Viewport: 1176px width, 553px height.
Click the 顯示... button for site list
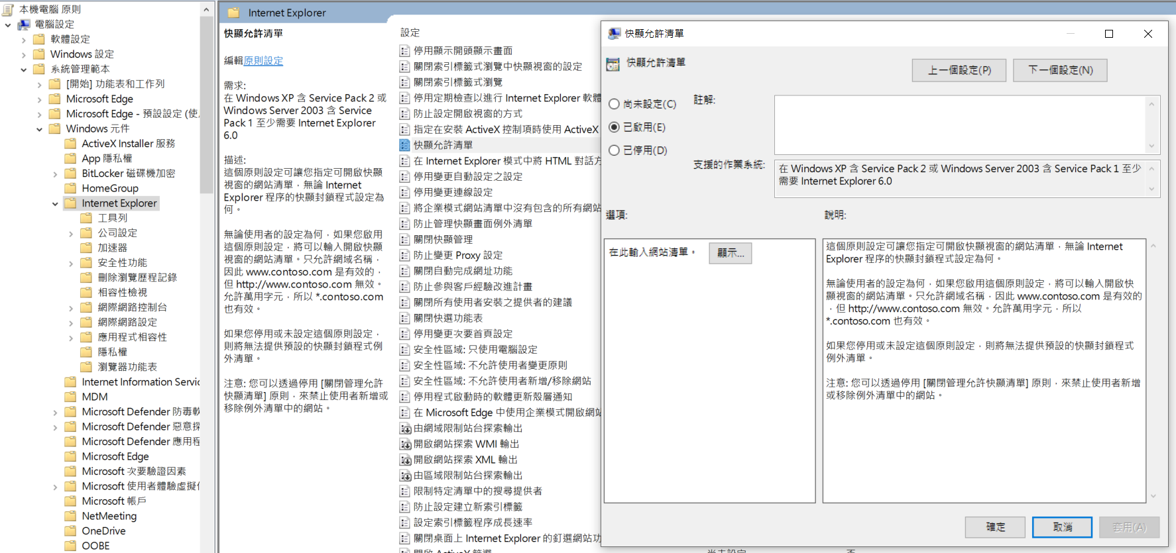[x=730, y=253]
